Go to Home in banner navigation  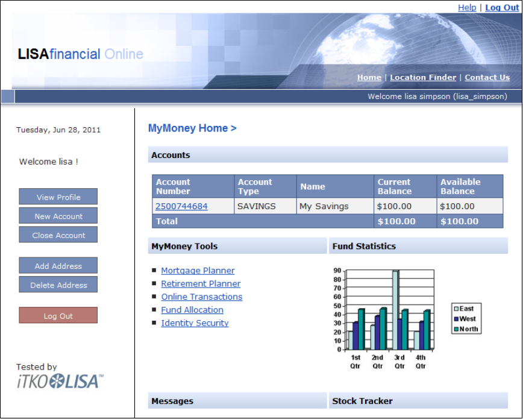[369, 77]
